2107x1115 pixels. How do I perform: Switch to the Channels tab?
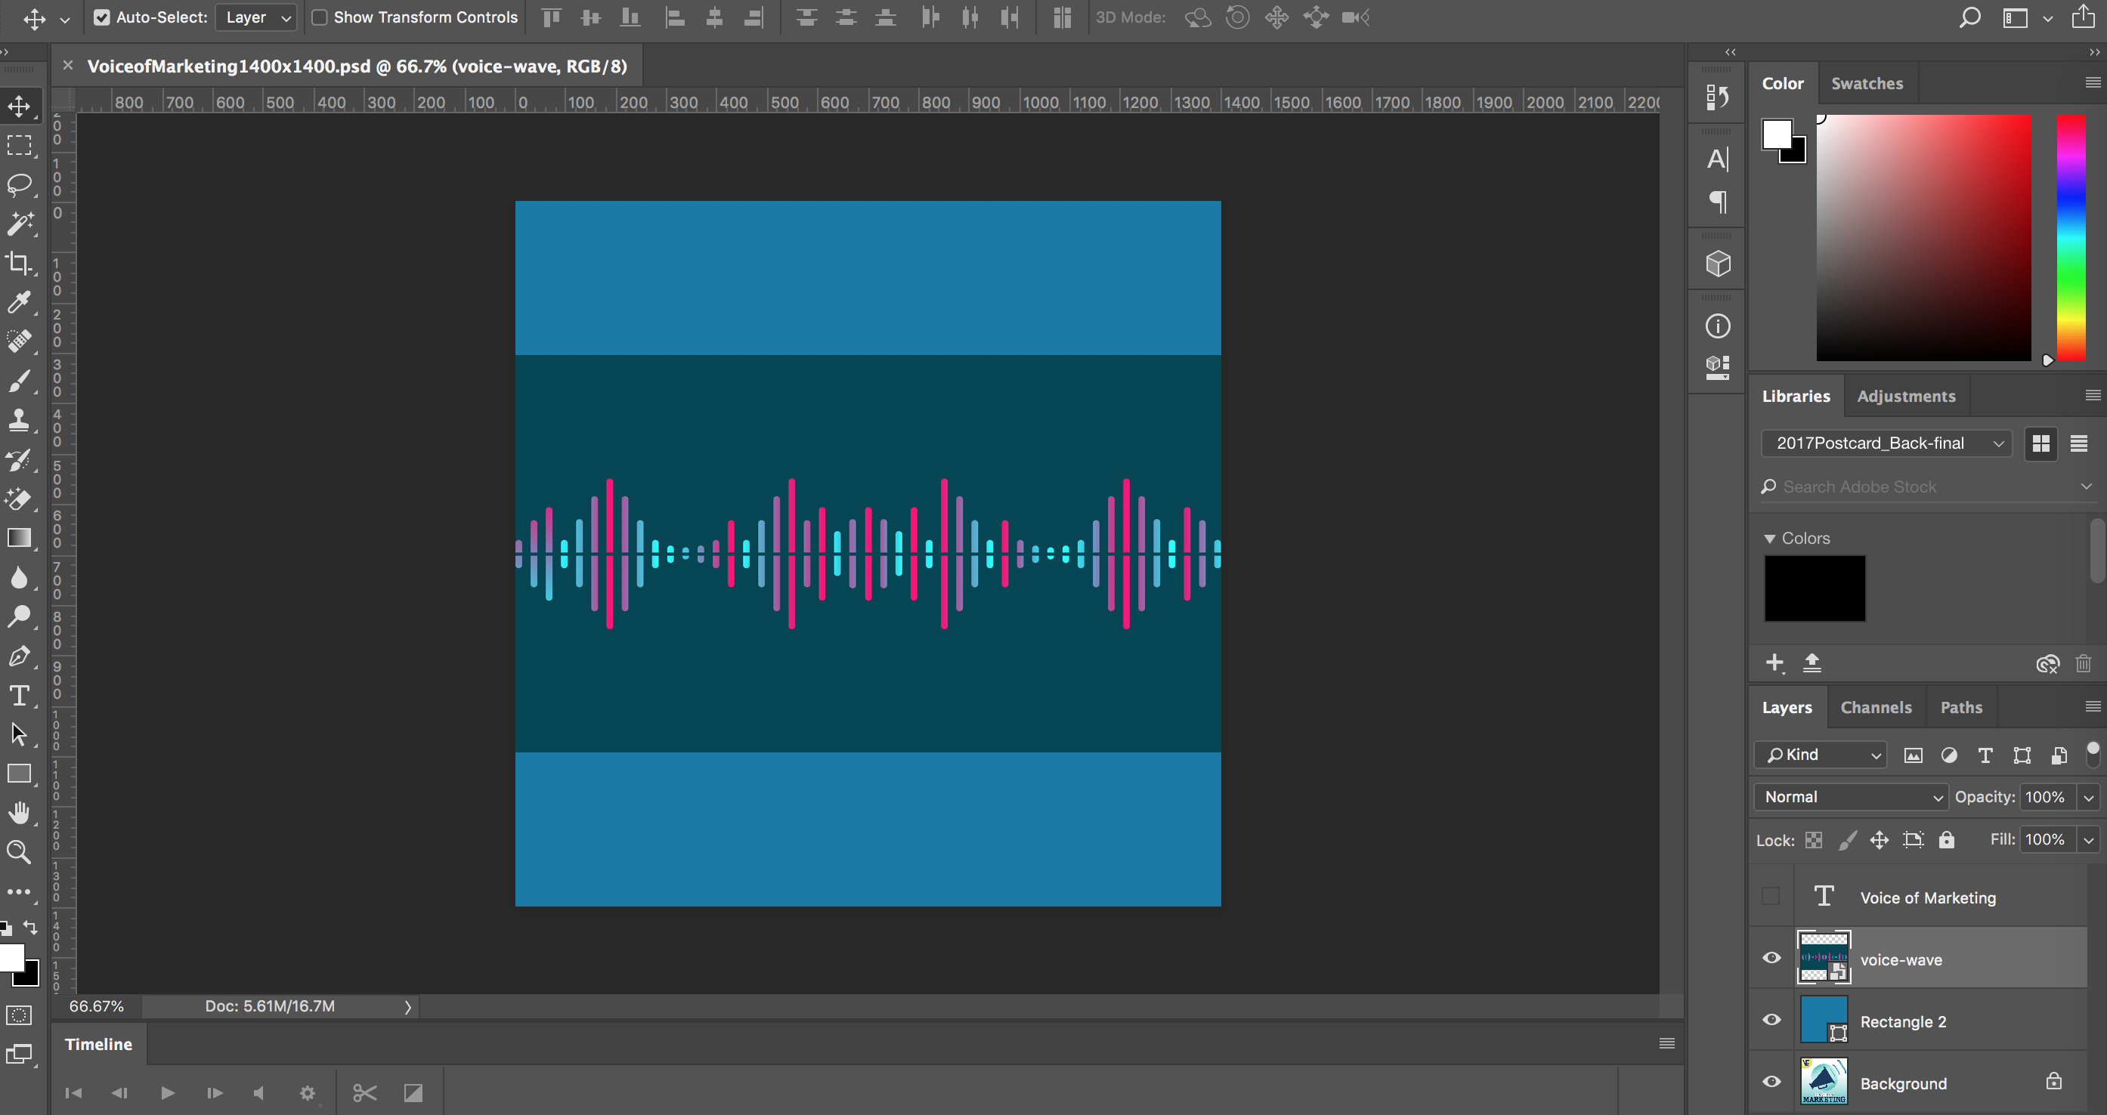[1876, 708]
